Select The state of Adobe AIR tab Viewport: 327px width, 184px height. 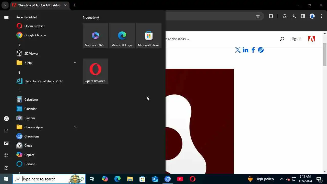coord(39,5)
